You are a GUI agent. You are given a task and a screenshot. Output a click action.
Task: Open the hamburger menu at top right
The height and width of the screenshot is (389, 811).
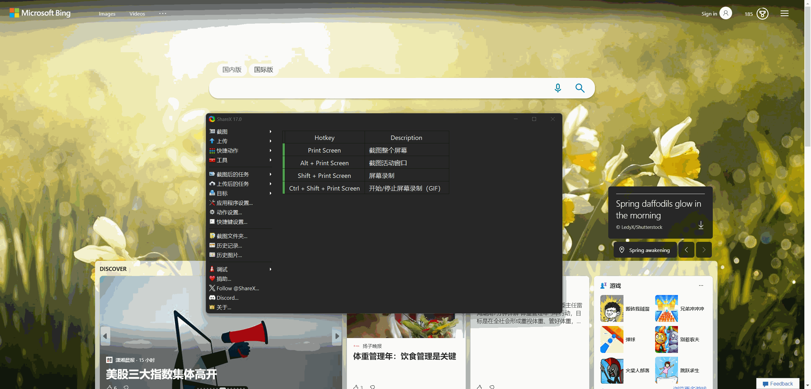pyautogui.click(x=784, y=13)
